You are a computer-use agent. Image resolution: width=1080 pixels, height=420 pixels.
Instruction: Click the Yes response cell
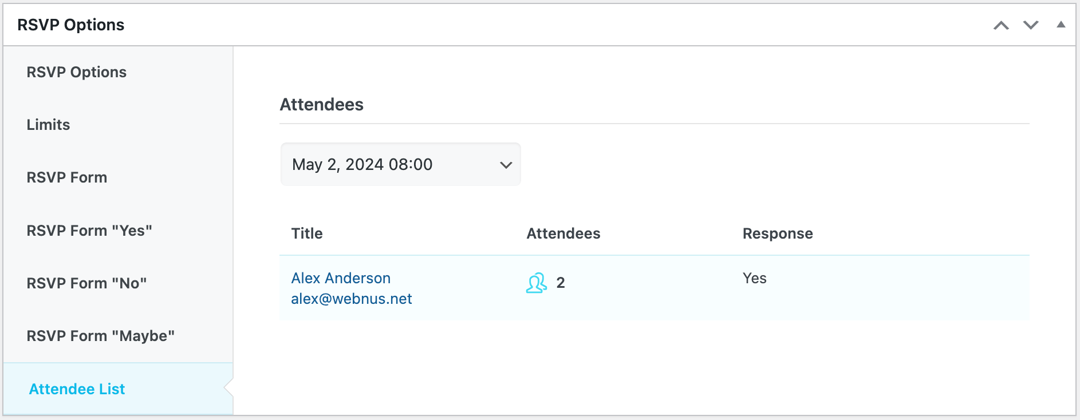pyautogui.click(x=755, y=278)
